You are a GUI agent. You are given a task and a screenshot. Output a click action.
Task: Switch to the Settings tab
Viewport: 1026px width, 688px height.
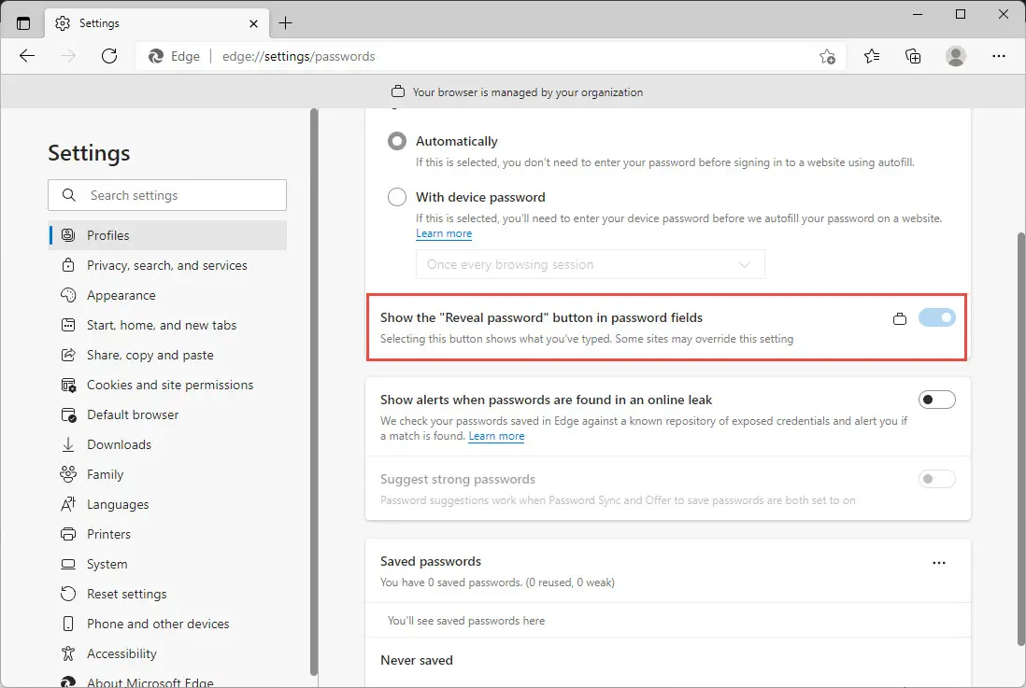click(103, 23)
